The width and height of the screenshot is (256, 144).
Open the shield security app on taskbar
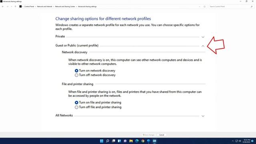tap(148, 141)
